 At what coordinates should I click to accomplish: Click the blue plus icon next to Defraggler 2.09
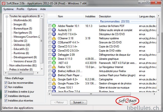54,54
